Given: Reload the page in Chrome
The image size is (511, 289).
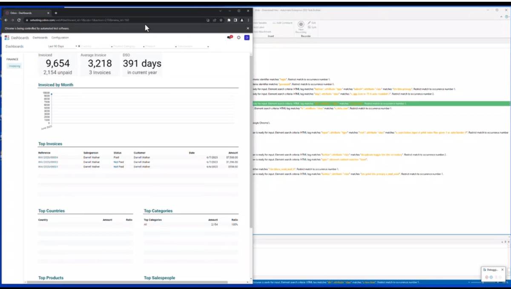Looking at the screenshot, I should click(x=19, y=20).
